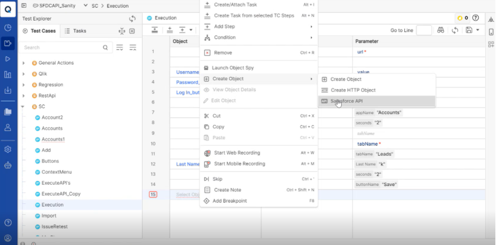This screenshot has width=496, height=245.
Task: Choose Create Object in the submenu
Action: click(x=376, y=80)
